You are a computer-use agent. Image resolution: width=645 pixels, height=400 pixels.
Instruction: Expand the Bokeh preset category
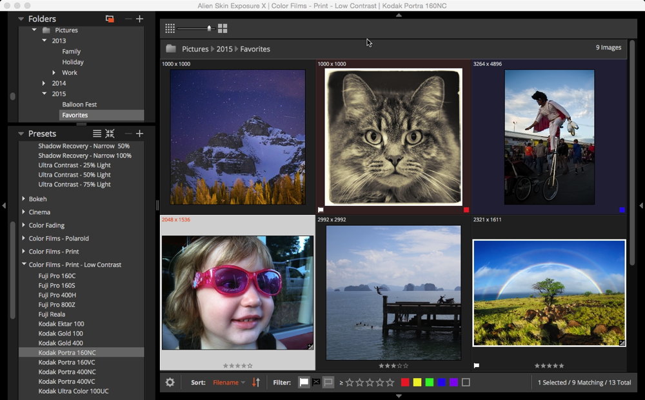pyautogui.click(x=24, y=199)
